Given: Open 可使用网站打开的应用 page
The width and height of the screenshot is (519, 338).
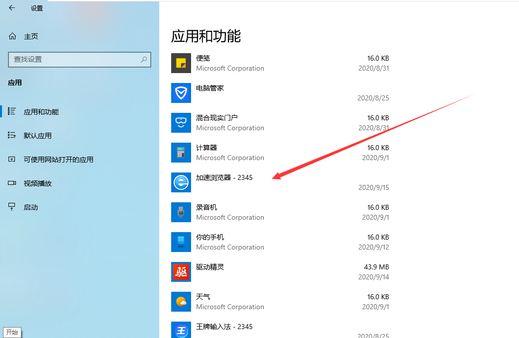Looking at the screenshot, I should coord(58,160).
